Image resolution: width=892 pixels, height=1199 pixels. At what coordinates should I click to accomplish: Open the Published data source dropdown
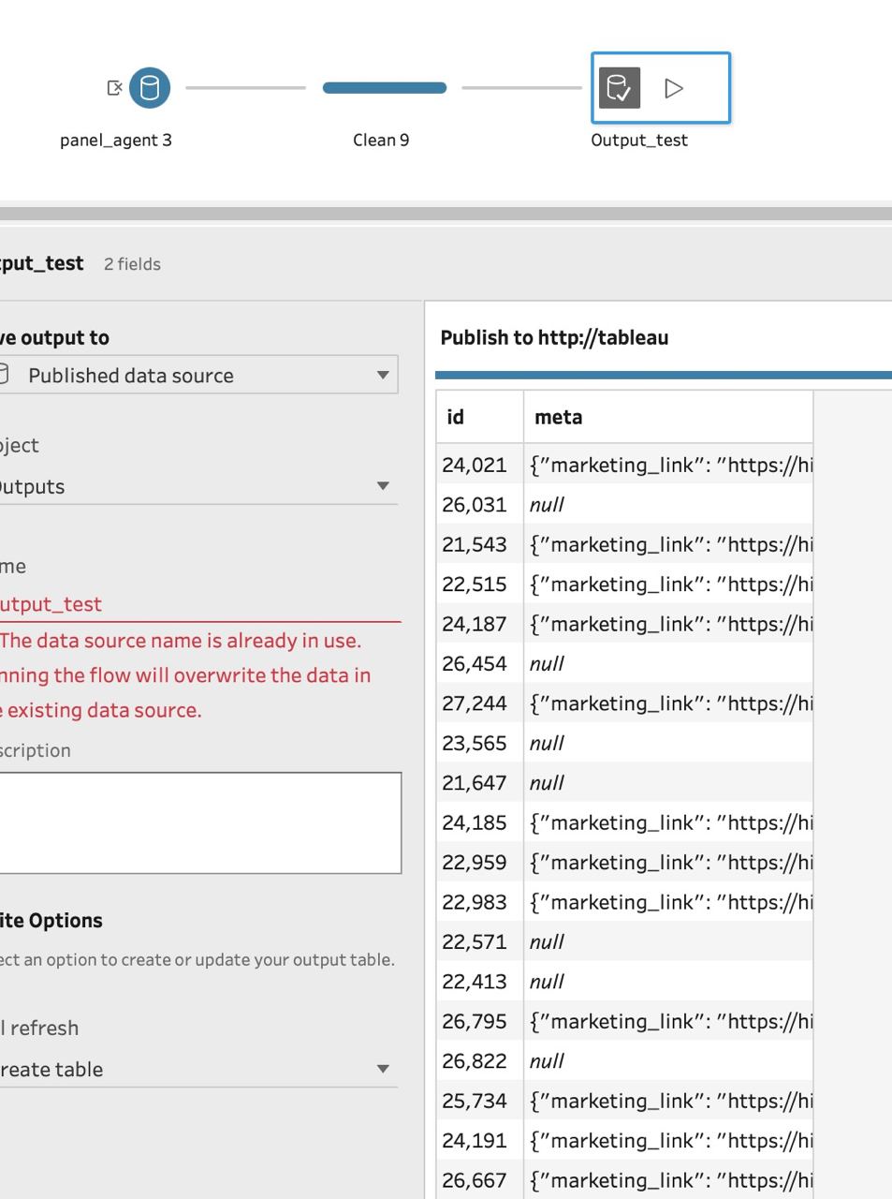point(198,375)
